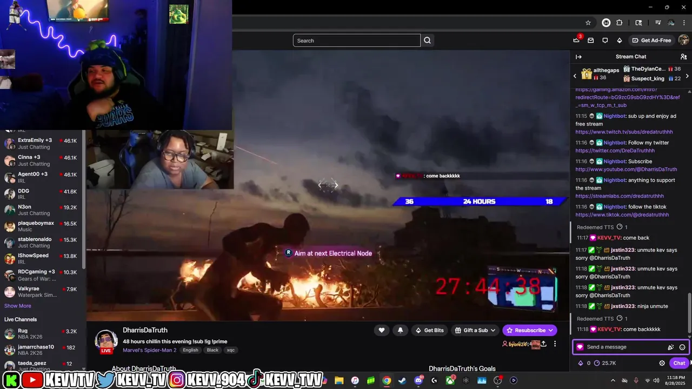Open the chat hype cheer icon
This screenshot has height=389, width=692.
coord(671,347)
